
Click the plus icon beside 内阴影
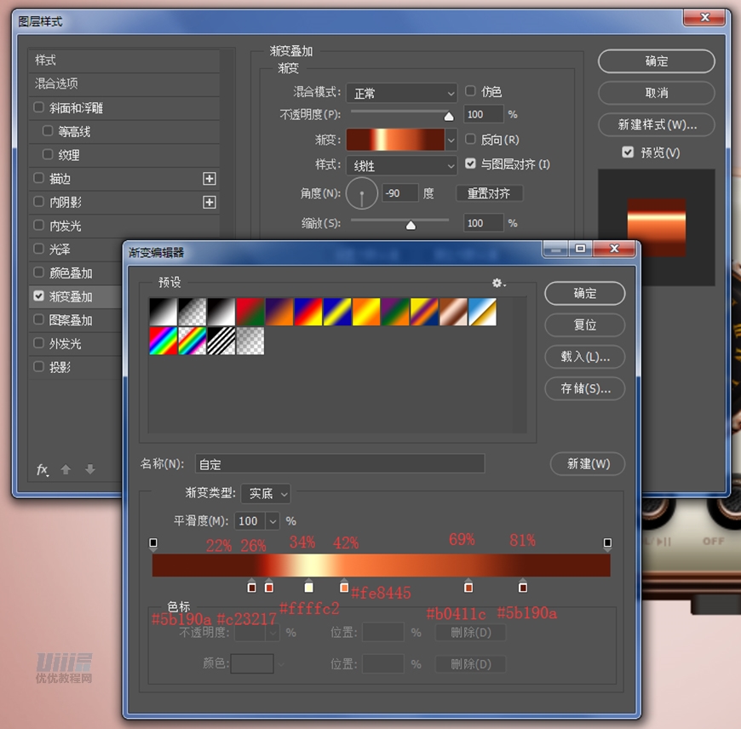point(210,203)
